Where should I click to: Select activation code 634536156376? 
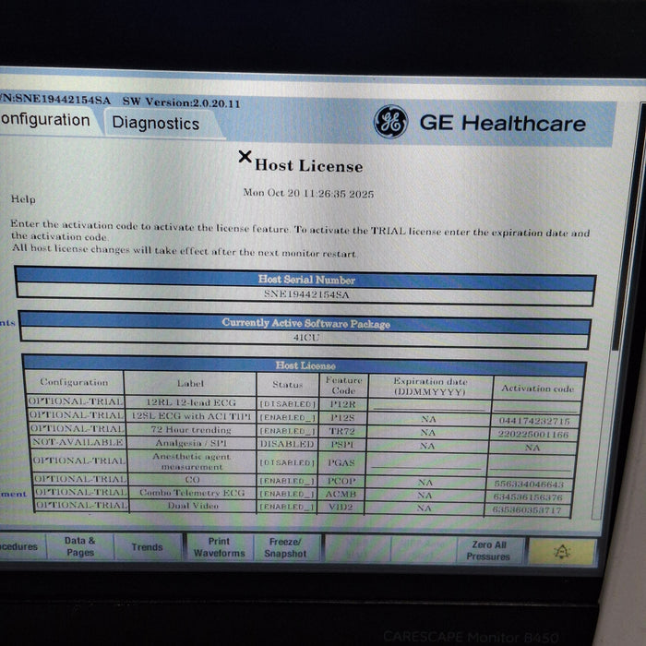528,497
